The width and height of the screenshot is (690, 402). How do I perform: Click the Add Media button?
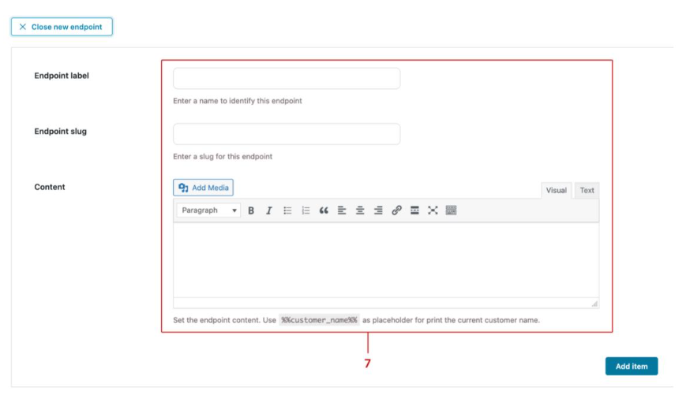click(204, 188)
